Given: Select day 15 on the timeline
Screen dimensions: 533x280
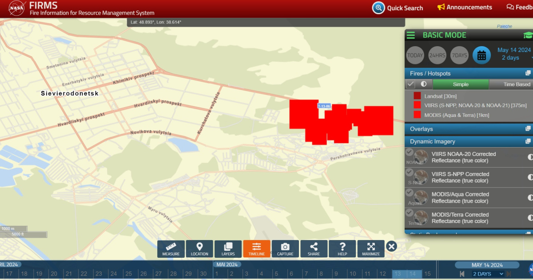Looking at the screenshot, I should click(x=427, y=274).
